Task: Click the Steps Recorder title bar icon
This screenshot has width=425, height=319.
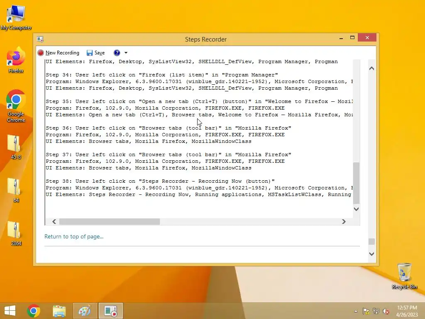Action: (40, 39)
